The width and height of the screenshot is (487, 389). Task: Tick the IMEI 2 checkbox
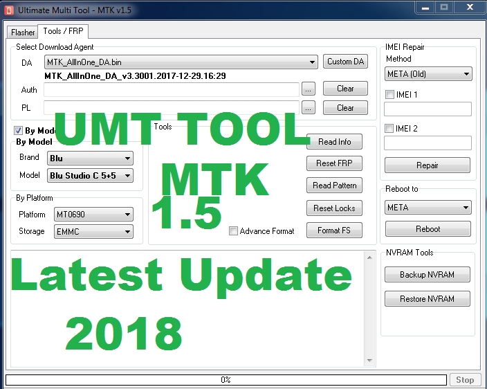(389, 128)
